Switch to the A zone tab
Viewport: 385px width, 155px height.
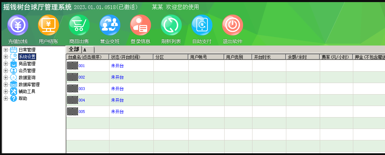pyautogui.click(x=85, y=50)
